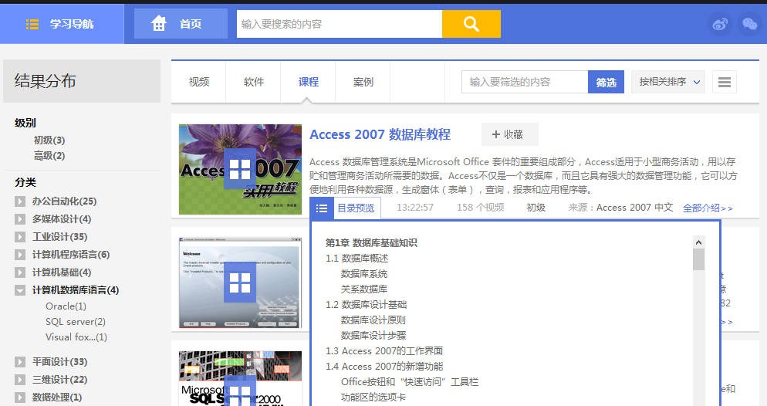Click the plus sign in 收藏 button
The image size is (767, 406).
495,134
